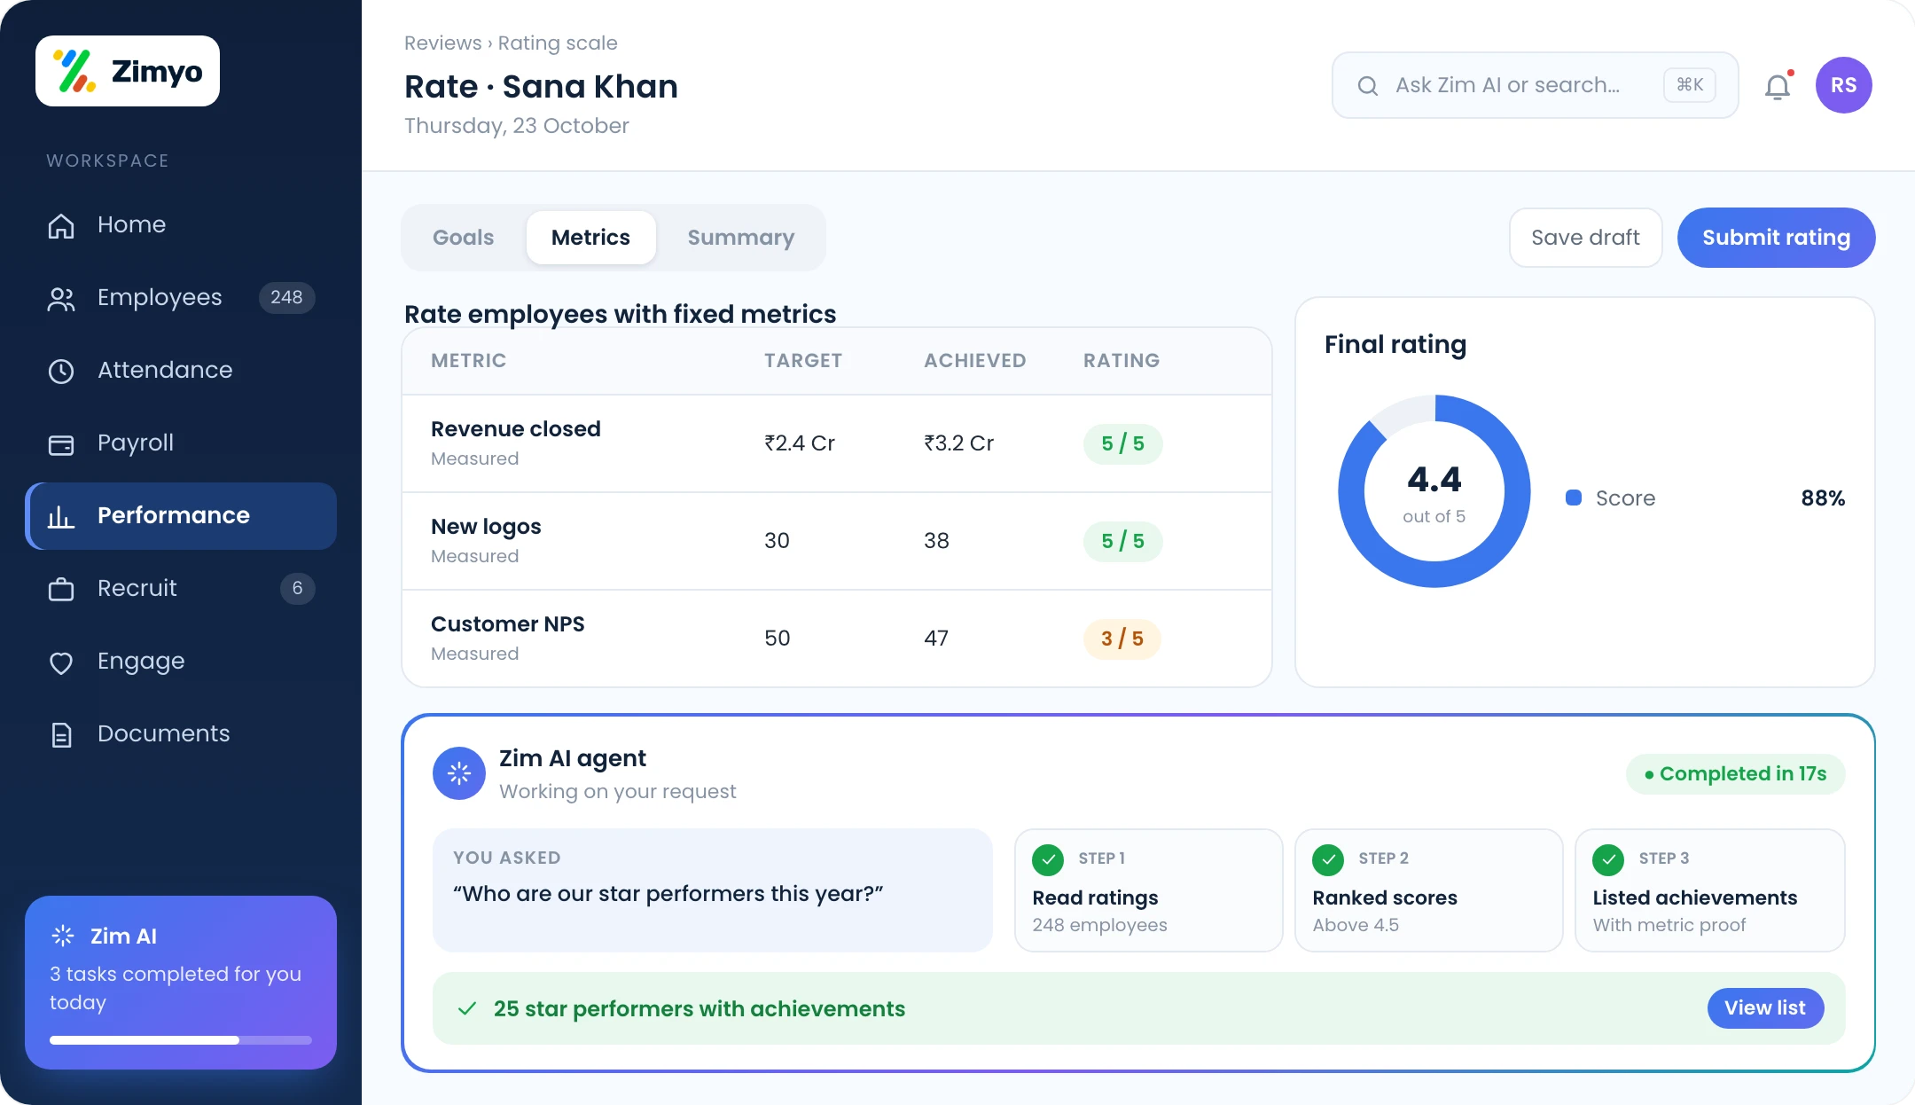Click the achieved value 47
This screenshot has width=1915, height=1105.
[936, 639]
